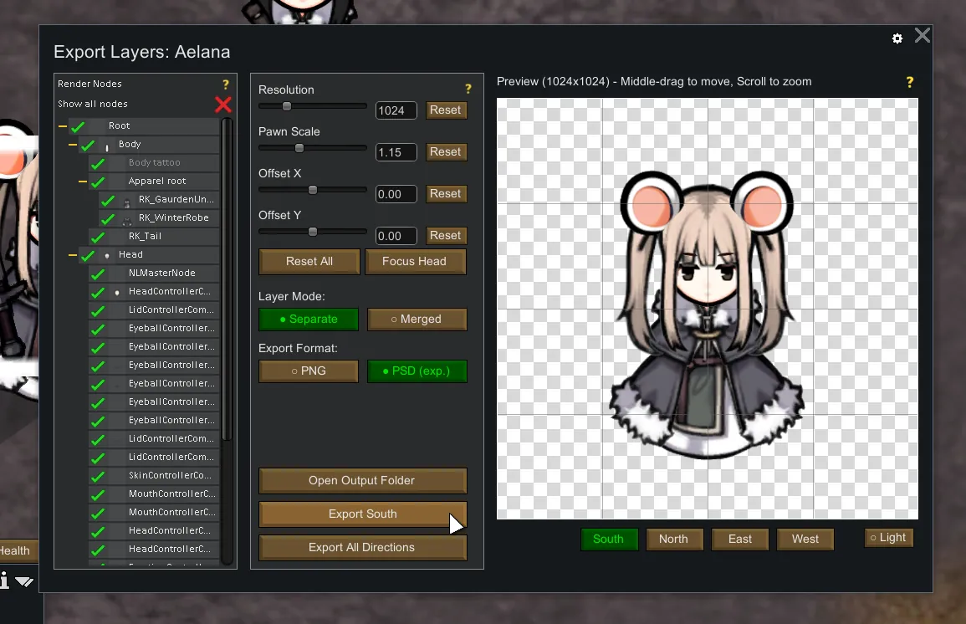Click the Resolution help question mark
Viewport: 966px width, 624px height.
click(468, 90)
